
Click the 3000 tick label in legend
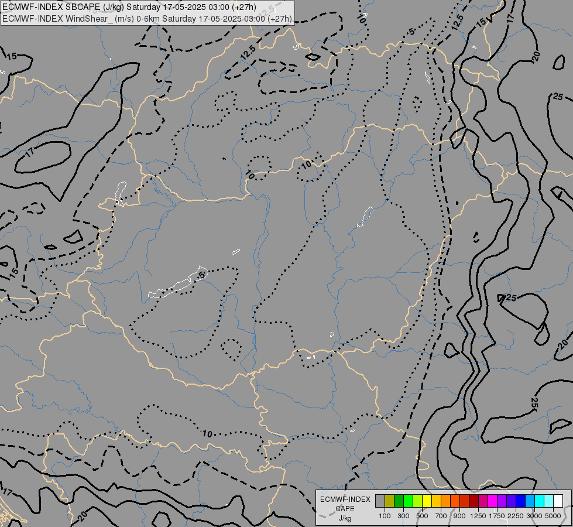pos(534,516)
